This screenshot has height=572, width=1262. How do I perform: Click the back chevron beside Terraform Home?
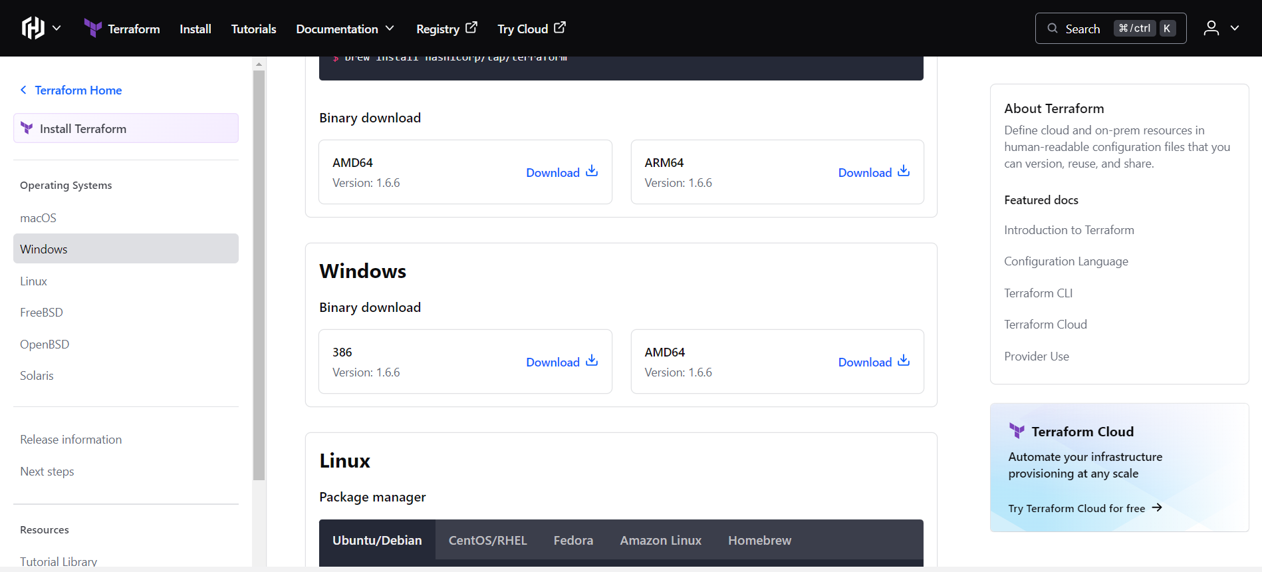pos(23,90)
